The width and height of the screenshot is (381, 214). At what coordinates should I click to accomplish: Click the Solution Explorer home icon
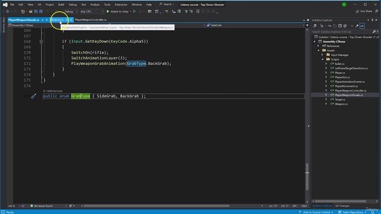click(315, 26)
